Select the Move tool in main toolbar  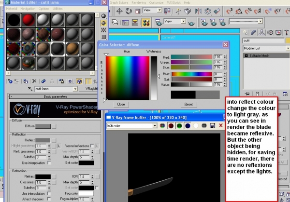(119, 11)
